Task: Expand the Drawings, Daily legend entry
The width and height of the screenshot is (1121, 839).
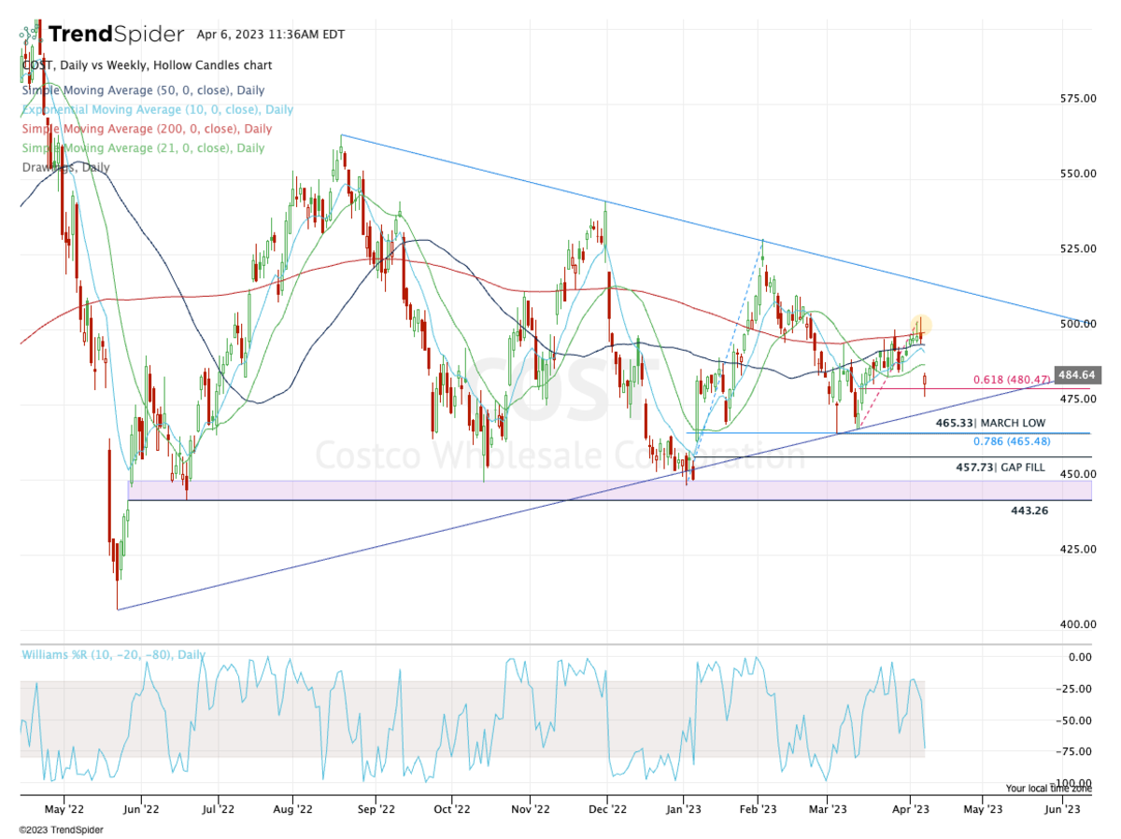Action: point(65,168)
